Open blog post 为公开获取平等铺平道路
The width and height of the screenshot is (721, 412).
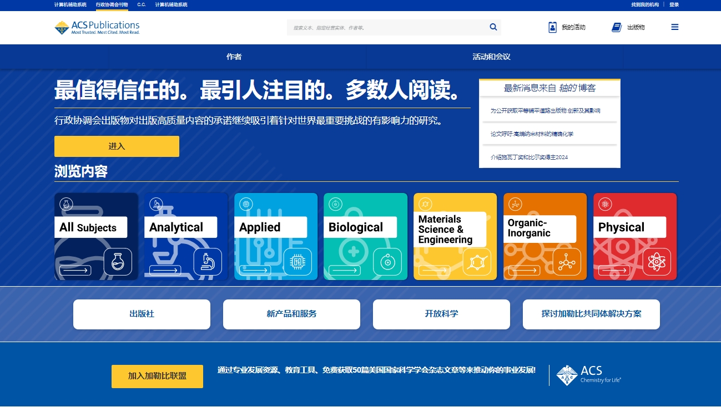[545, 111]
